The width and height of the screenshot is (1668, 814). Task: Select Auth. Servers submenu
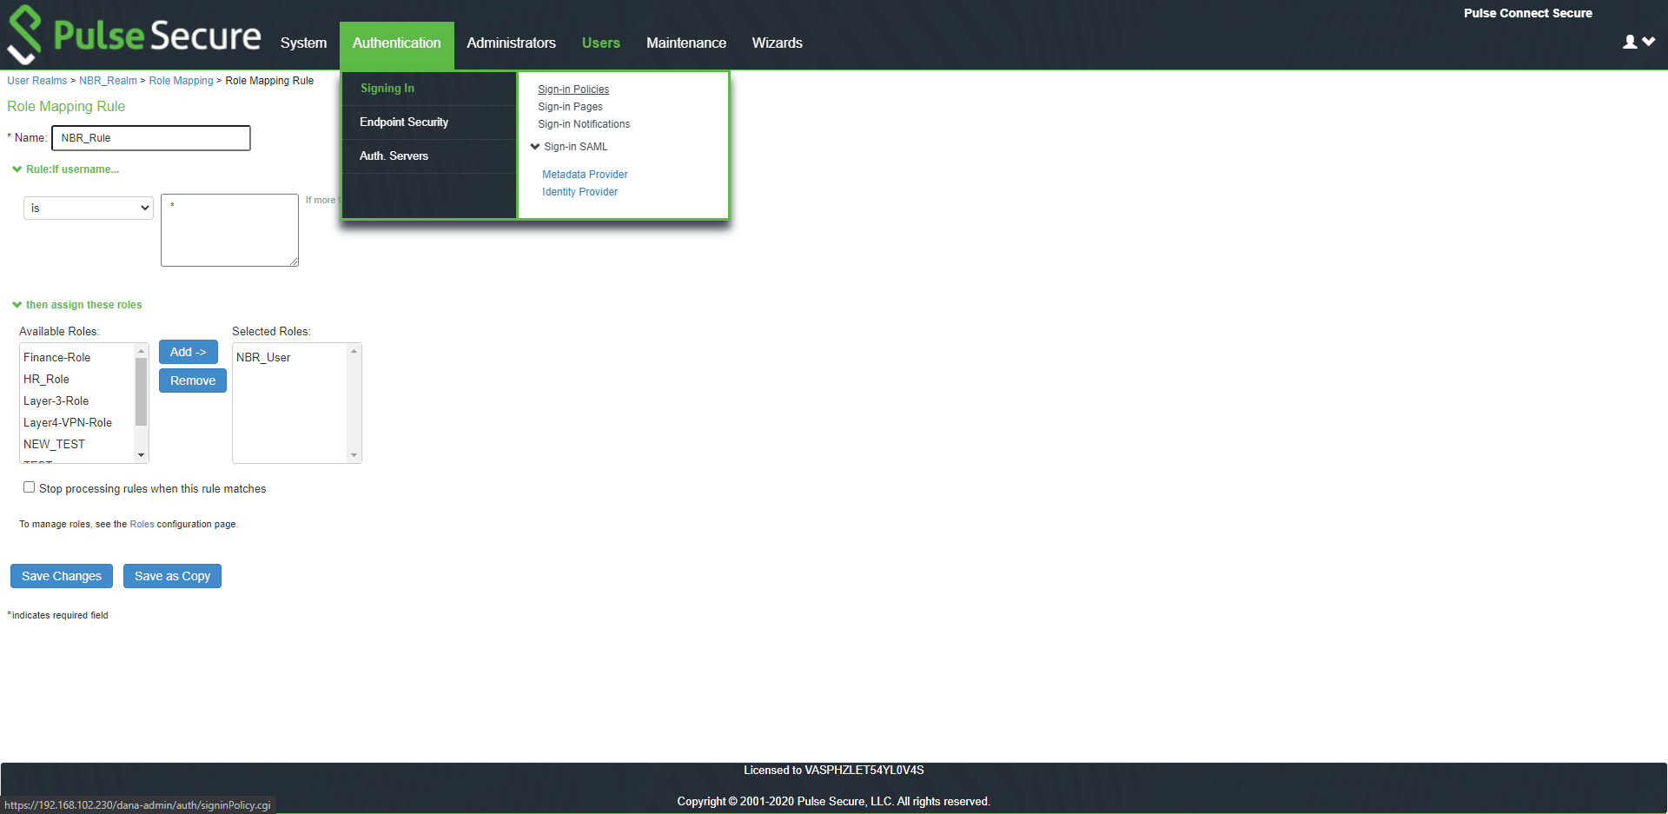click(394, 156)
